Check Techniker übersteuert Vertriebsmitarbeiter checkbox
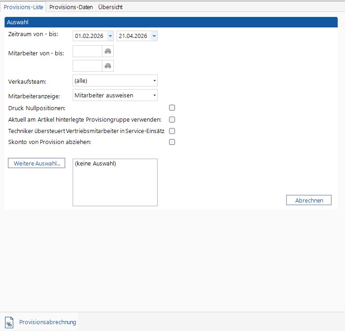Viewport: 345px width, 331px height. (172, 131)
